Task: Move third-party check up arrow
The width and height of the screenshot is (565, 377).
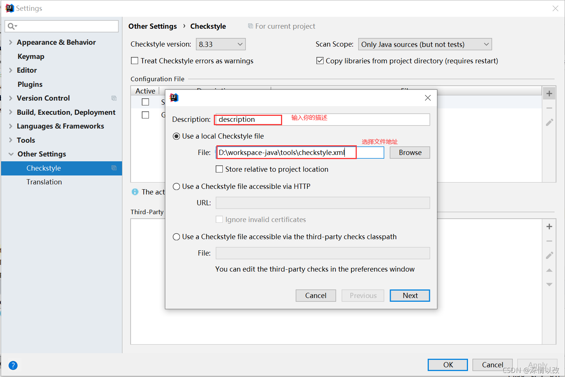Action: coord(549,270)
